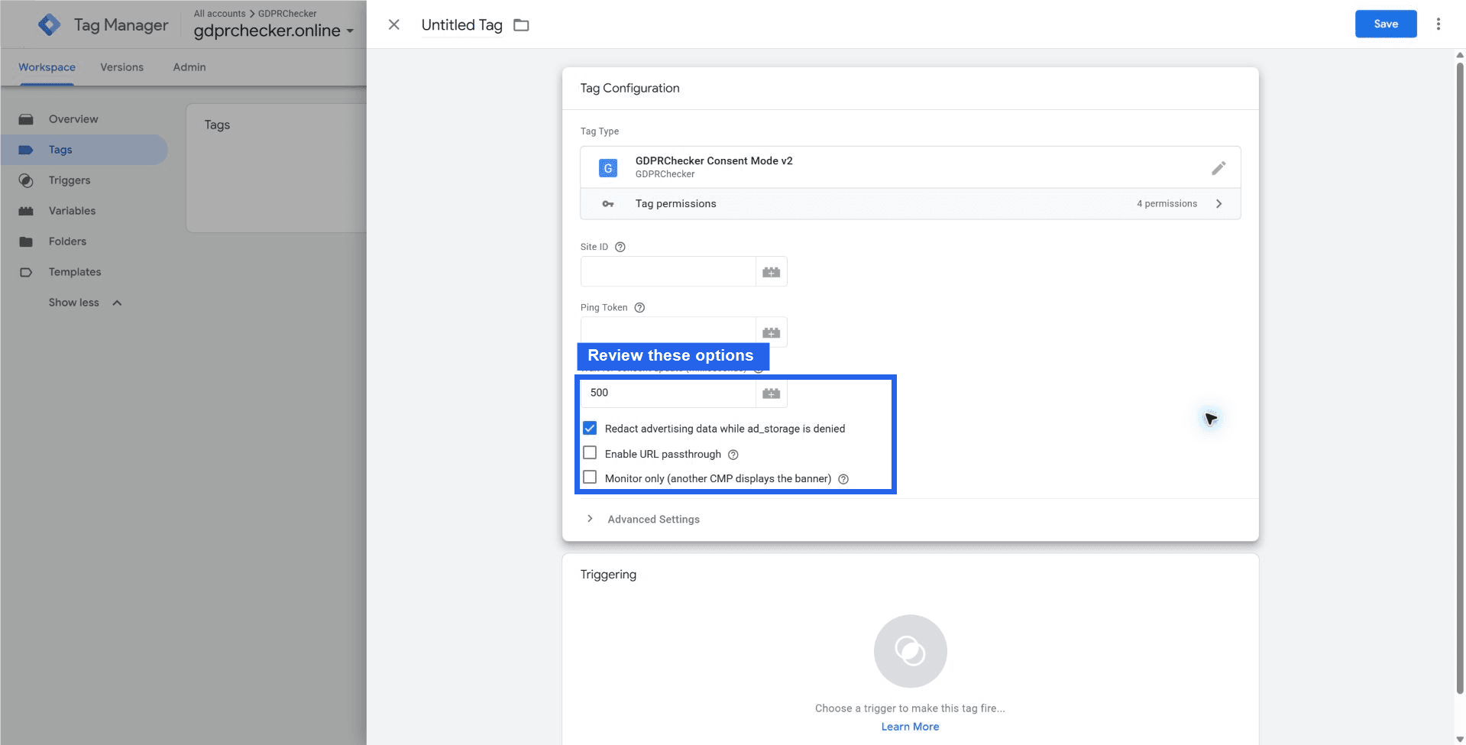
Task: Click the Folders sidebar icon
Action: click(26, 241)
